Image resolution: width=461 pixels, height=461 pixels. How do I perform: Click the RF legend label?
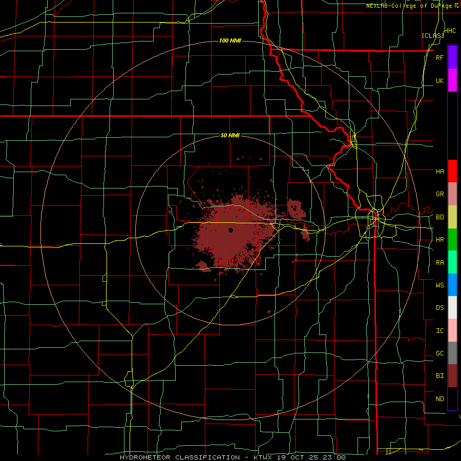pyautogui.click(x=439, y=57)
